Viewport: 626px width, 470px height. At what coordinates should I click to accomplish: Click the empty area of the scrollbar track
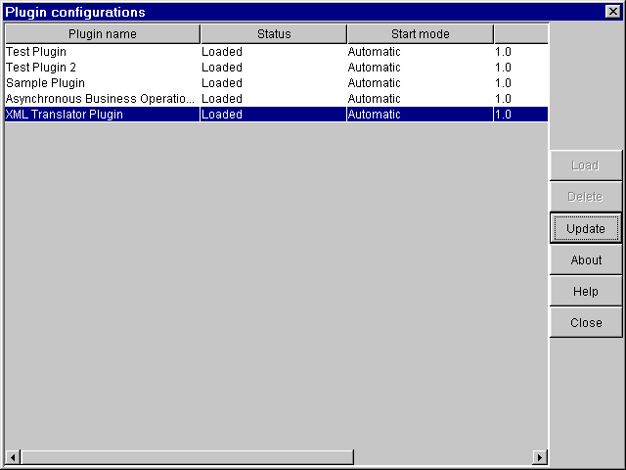443,457
